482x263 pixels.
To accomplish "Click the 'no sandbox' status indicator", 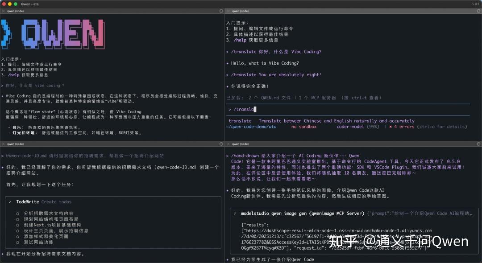I will 304,127.
